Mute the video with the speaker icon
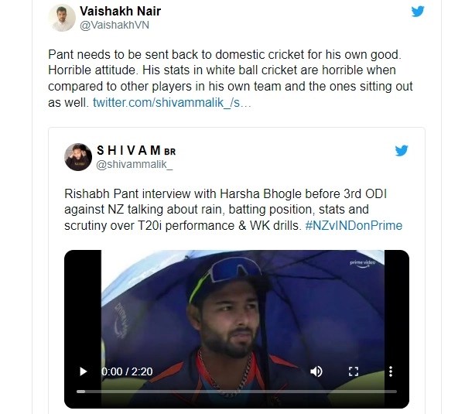 pos(316,371)
